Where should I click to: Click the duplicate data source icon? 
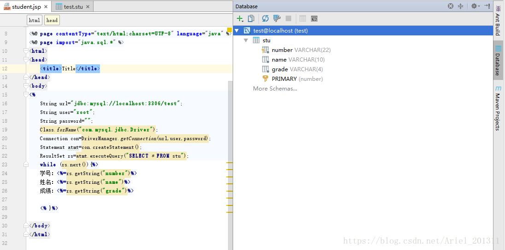click(x=251, y=19)
